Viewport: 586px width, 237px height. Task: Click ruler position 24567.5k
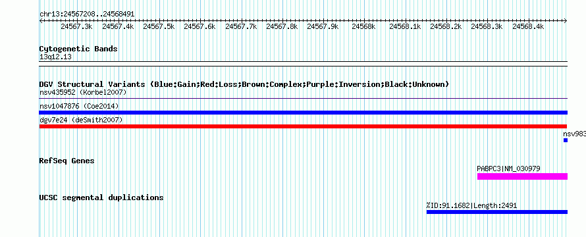tap(159, 26)
